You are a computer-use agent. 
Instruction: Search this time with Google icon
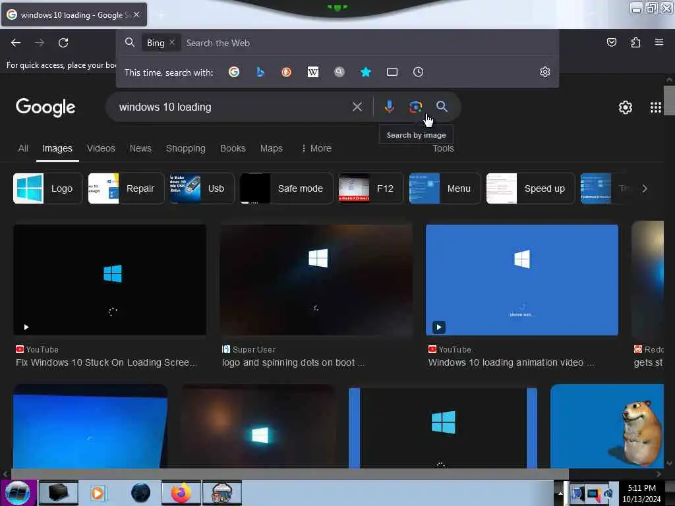[234, 72]
